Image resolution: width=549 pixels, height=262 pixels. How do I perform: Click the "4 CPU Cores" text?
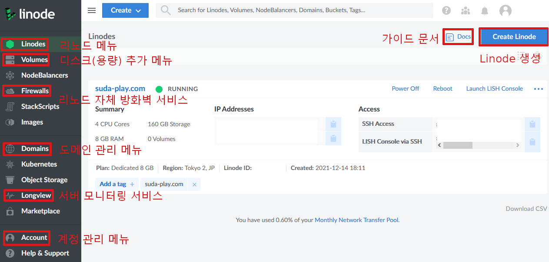pyautogui.click(x=112, y=124)
